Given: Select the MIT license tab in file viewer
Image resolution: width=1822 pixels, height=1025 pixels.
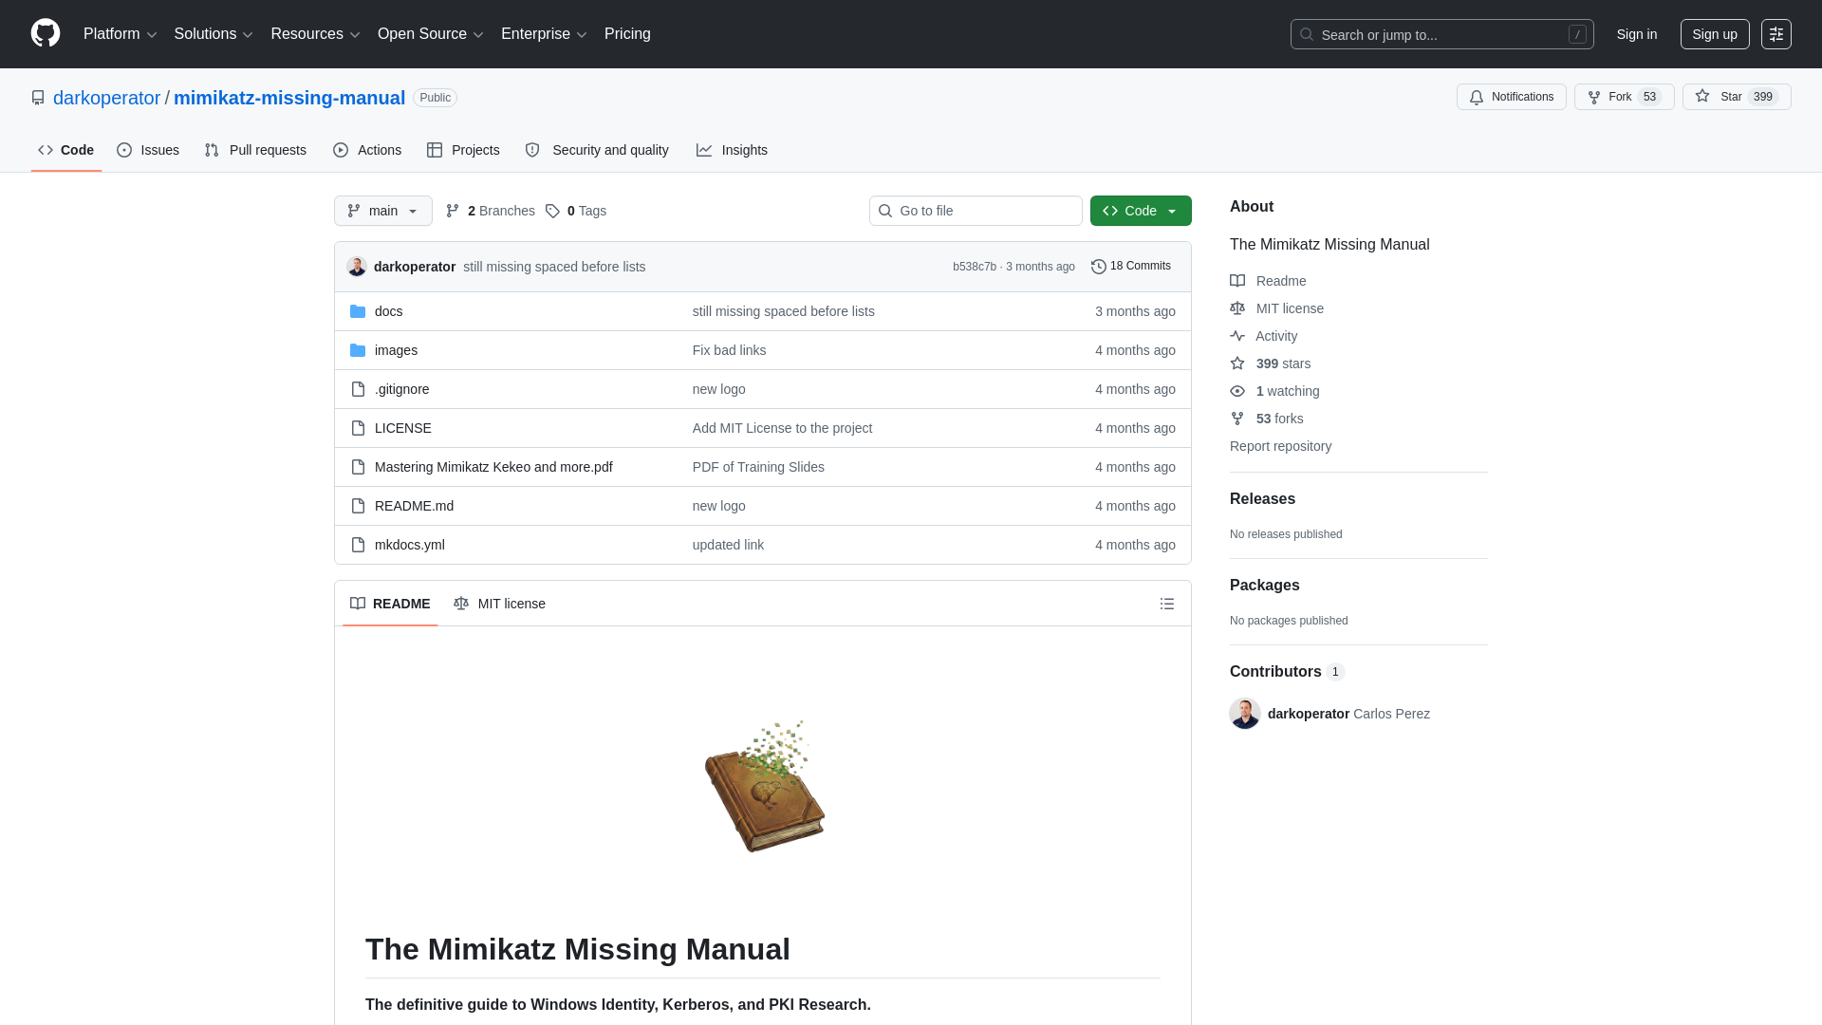Looking at the screenshot, I should pos(499,604).
